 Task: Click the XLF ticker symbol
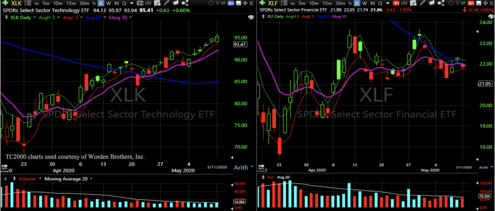coord(273,3)
